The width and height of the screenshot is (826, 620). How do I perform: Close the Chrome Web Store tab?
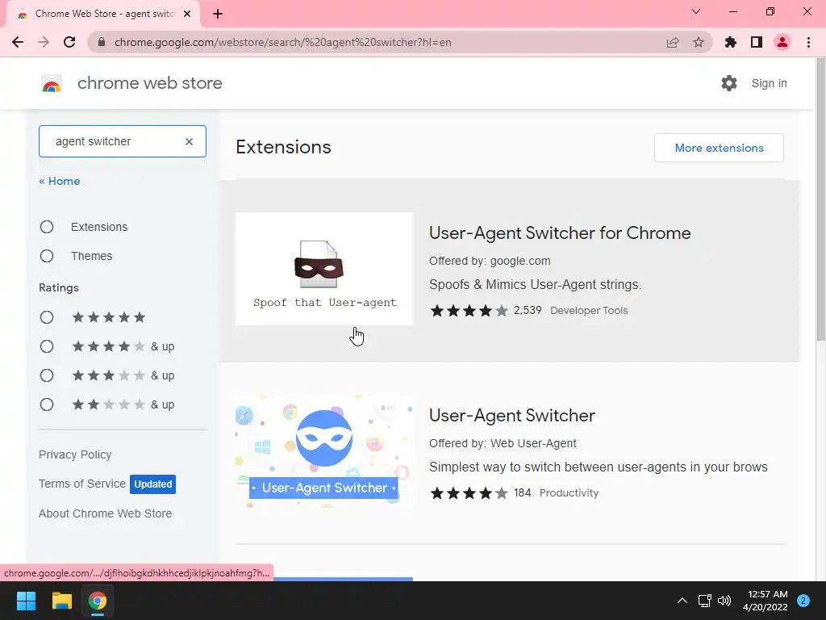click(x=187, y=14)
